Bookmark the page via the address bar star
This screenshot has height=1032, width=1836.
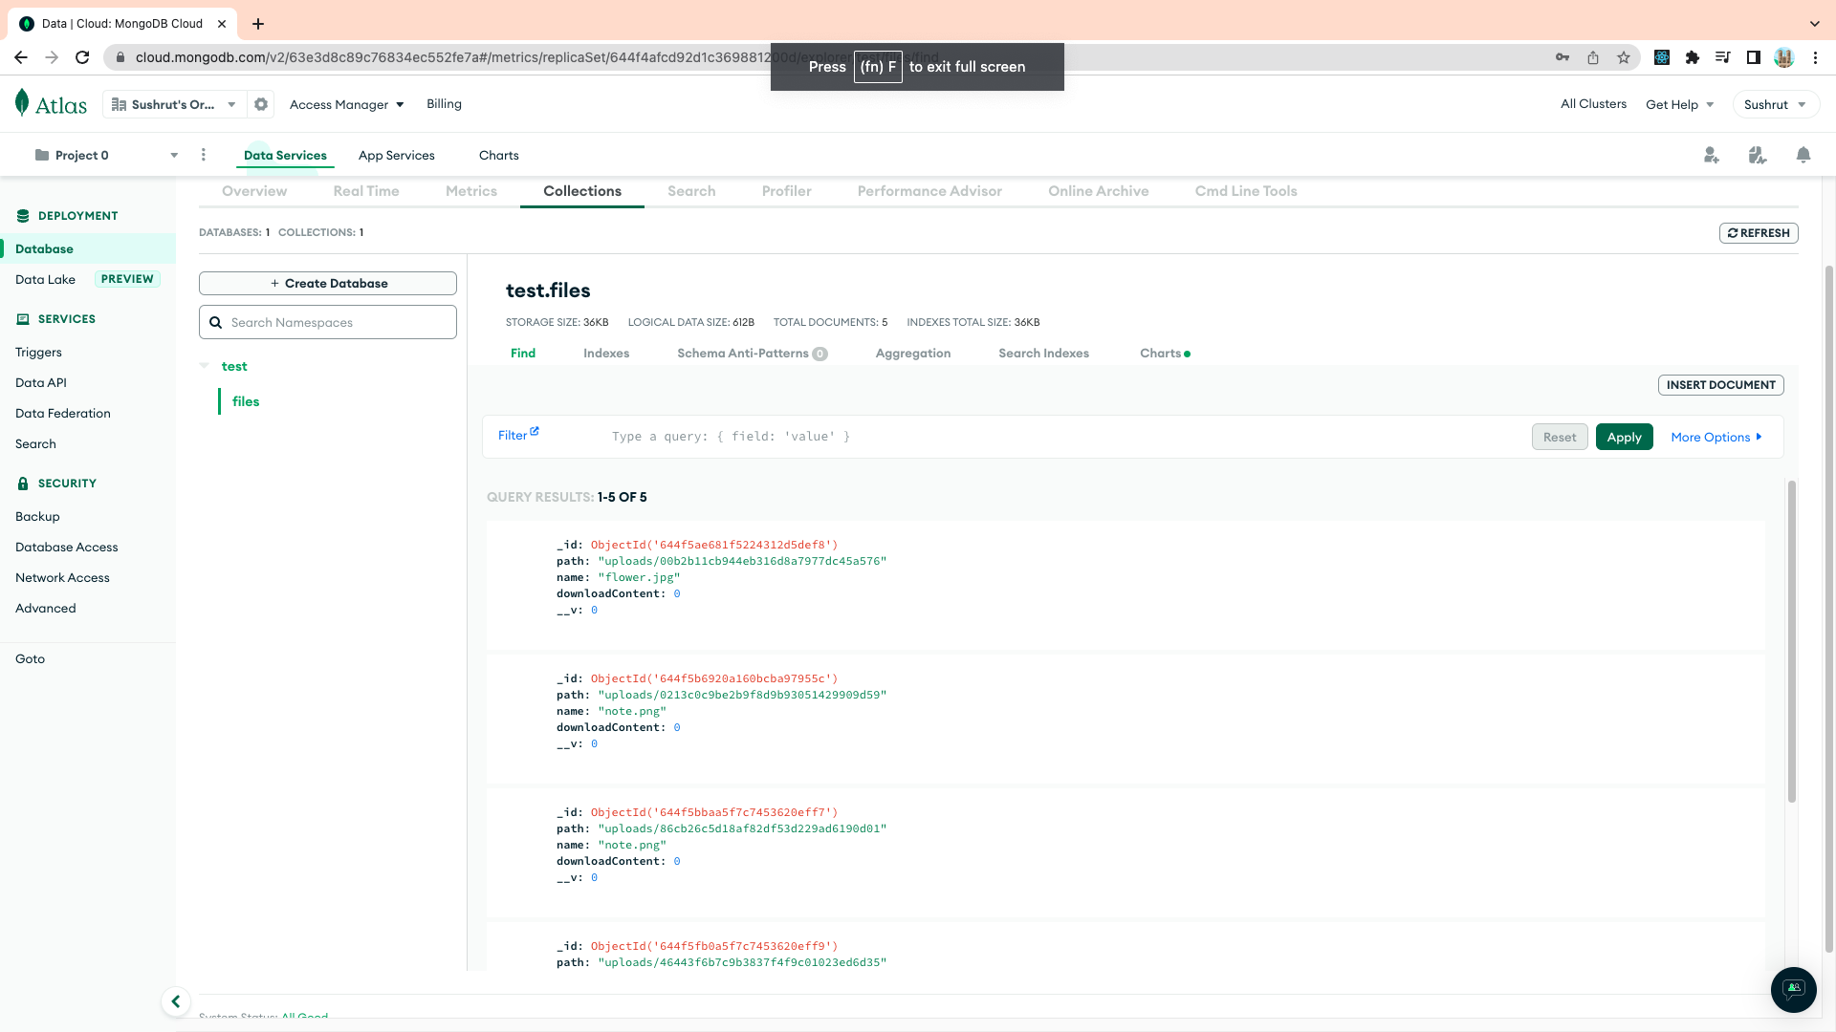1623,57
